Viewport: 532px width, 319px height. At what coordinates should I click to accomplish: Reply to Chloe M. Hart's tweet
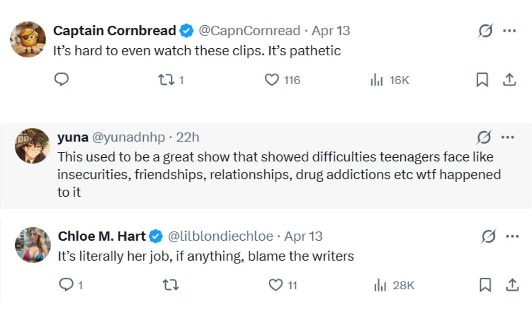tap(65, 285)
